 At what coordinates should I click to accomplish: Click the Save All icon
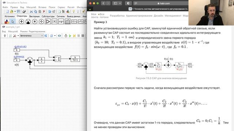[x=24, y=11]
